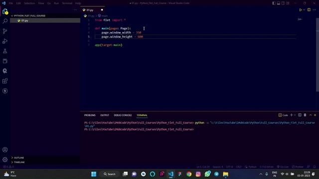Open the Terminal menu

(x=67, y=3)
